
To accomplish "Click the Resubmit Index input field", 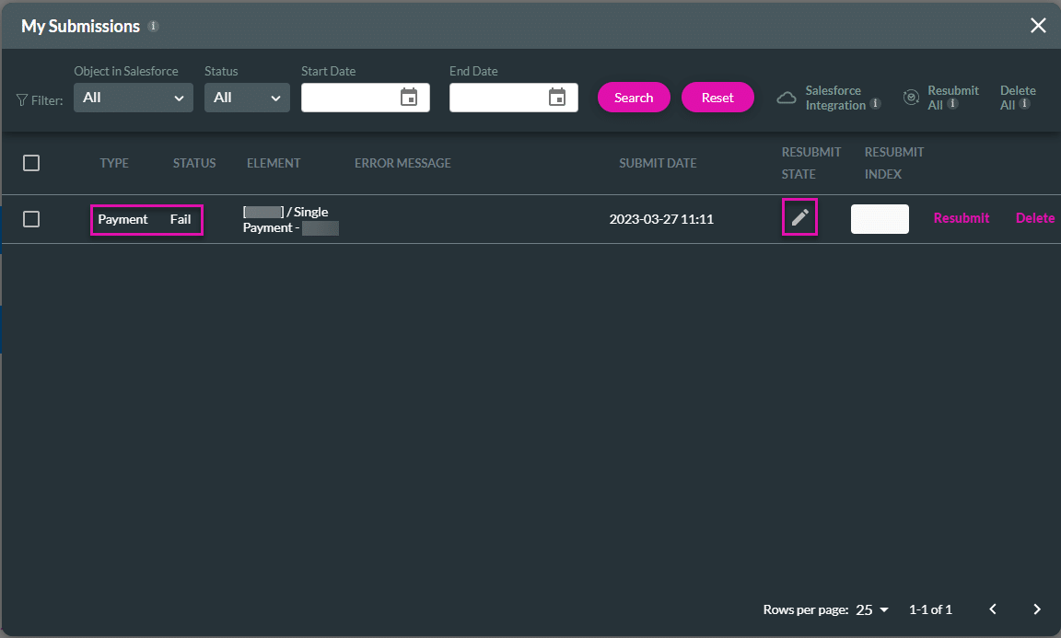I will click(x=880, y=219).
